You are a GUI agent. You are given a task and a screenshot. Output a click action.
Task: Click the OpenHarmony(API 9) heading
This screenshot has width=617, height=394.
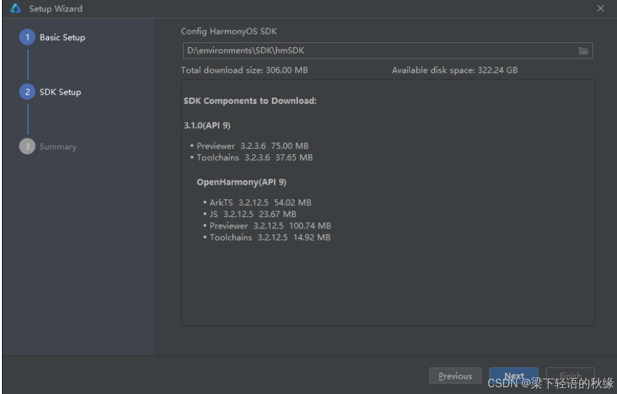click(241, 182)
